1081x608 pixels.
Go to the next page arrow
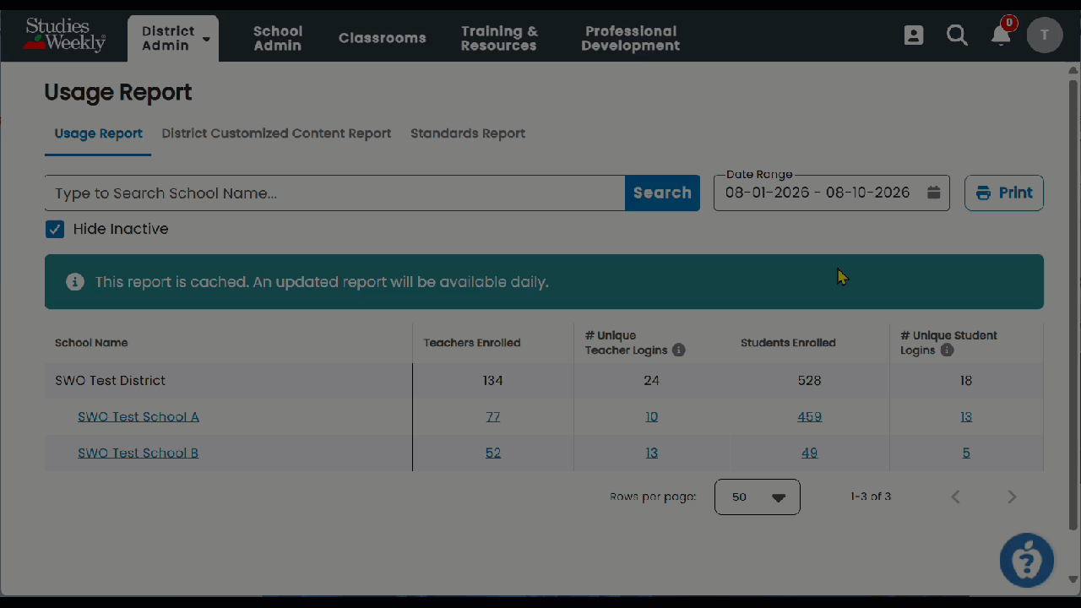click(x=1012, y=497)
